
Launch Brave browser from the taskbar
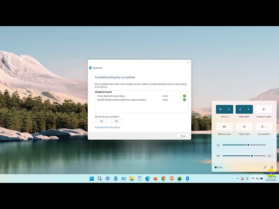pos(171,179)
